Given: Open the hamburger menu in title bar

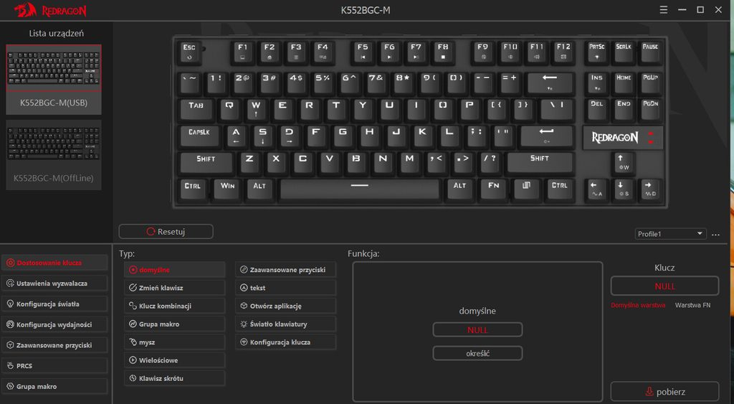Looking at the screenshot, I should point(663,10).
